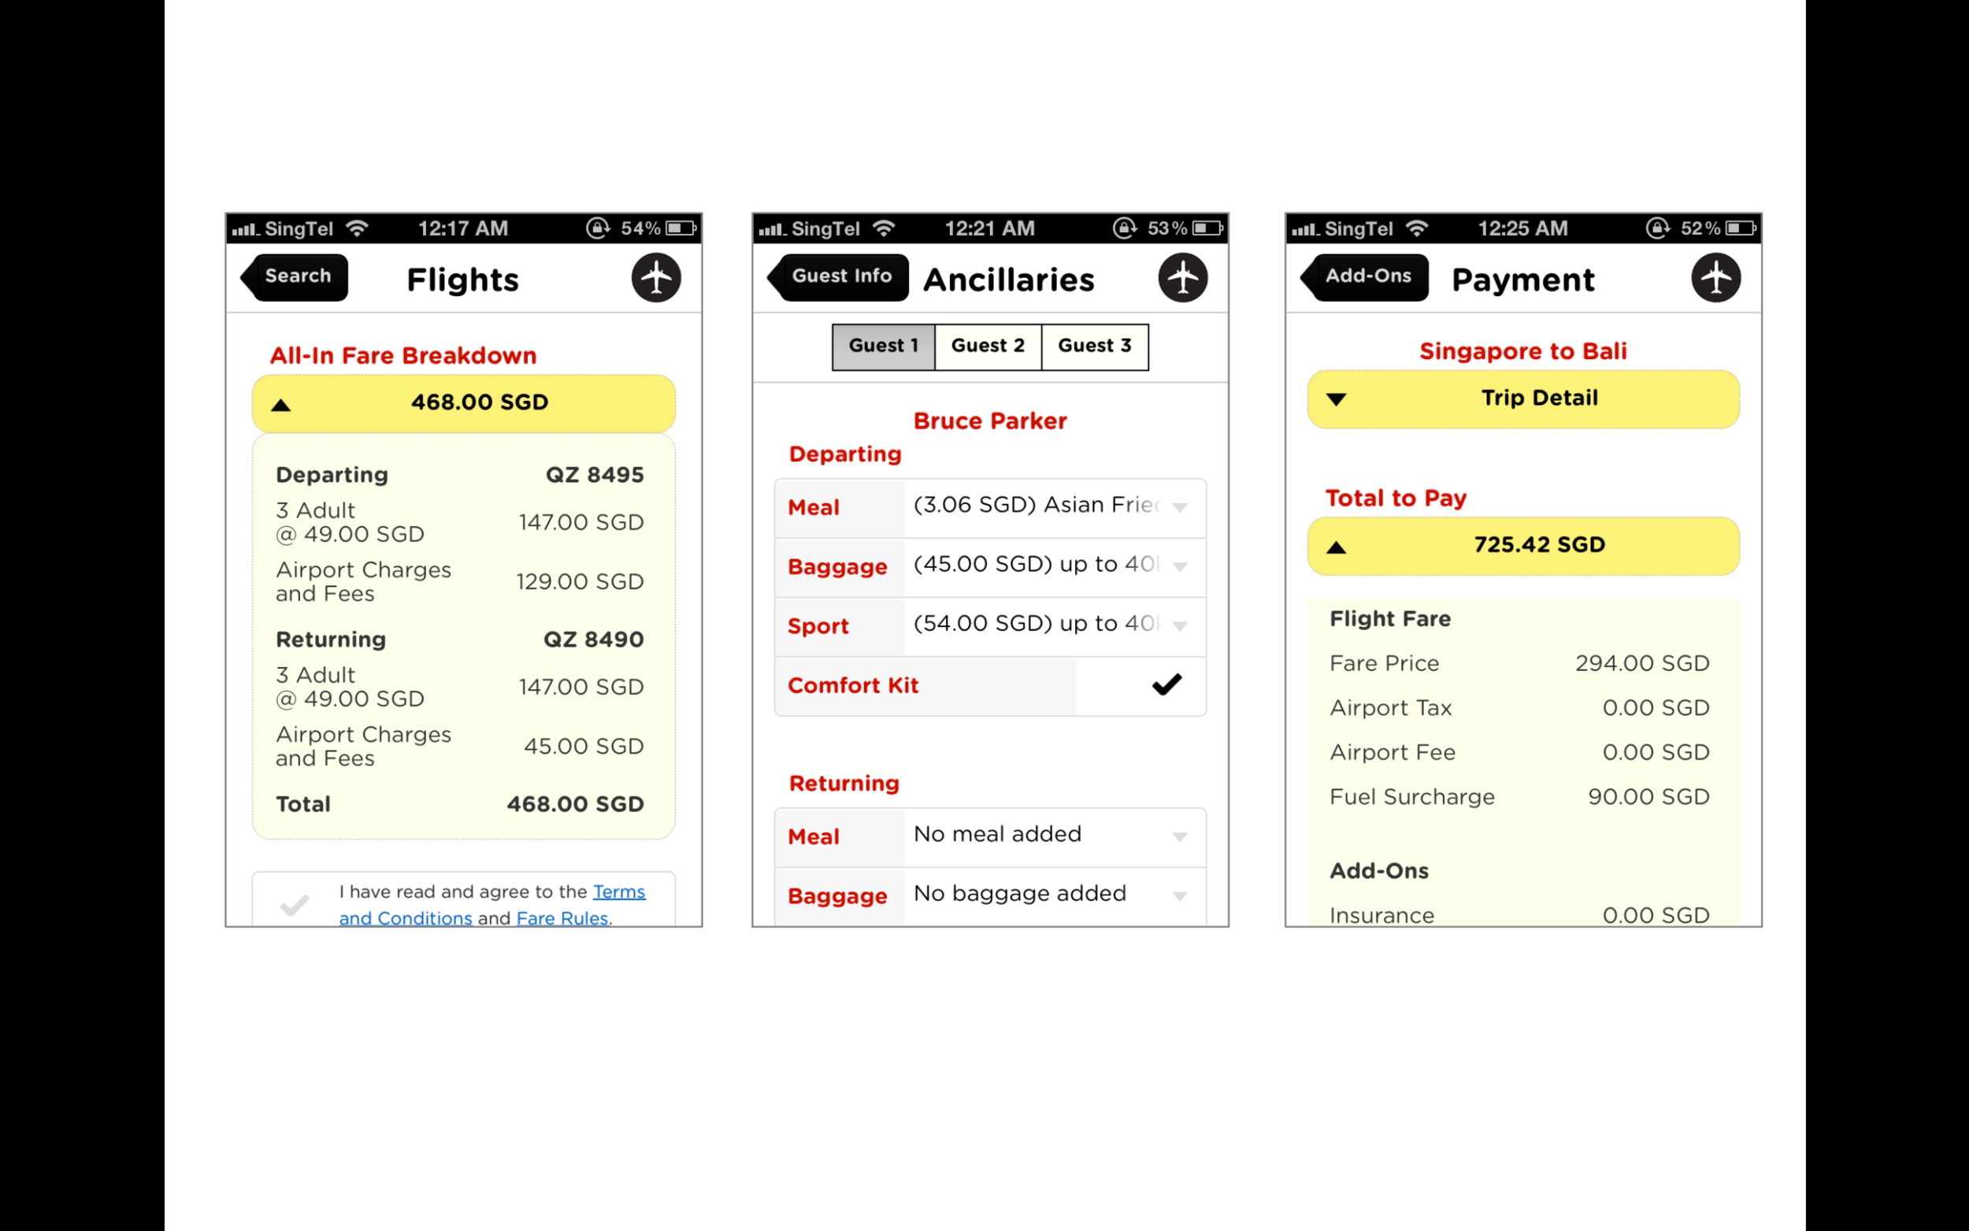Switch to the Guest 2 tab
1969x1231 pixels.
988,346
